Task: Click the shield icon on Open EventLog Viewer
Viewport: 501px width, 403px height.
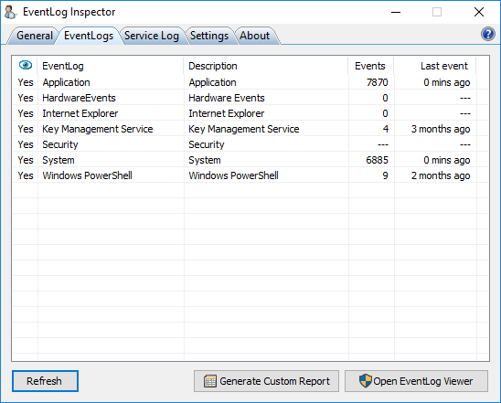Action: tap(365, 381)
